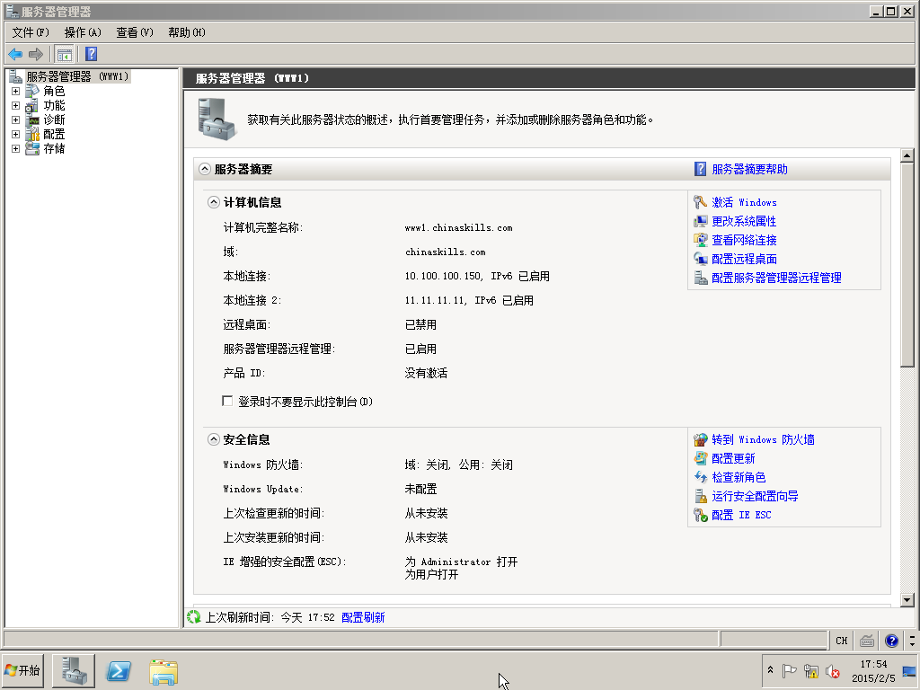Click the scrollbar up arrow

[x=907, y=155]
